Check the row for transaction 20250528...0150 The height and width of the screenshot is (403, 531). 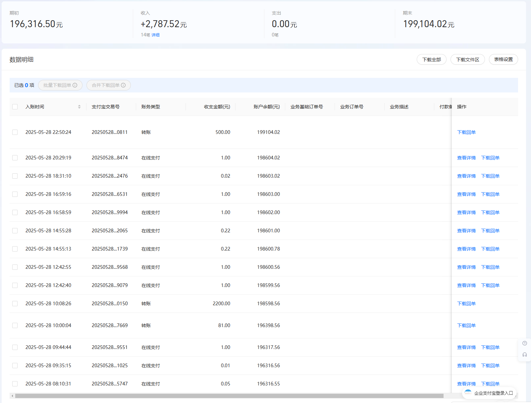15,304
